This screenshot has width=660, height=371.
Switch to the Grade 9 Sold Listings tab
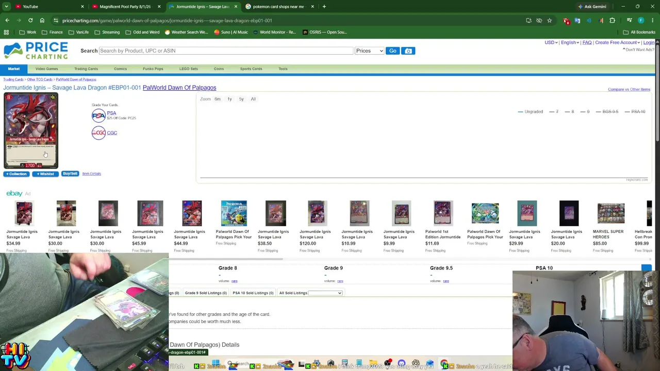click(206, 293)
